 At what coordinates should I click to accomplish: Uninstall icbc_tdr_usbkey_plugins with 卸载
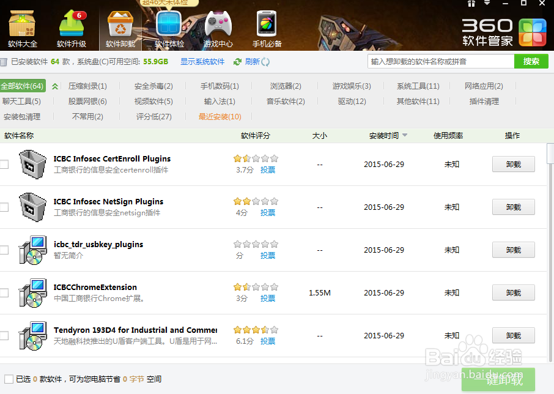point(514,250)
